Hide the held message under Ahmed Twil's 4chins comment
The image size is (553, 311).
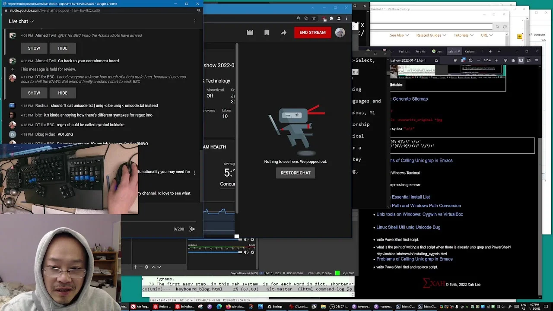tap(63, 48)
